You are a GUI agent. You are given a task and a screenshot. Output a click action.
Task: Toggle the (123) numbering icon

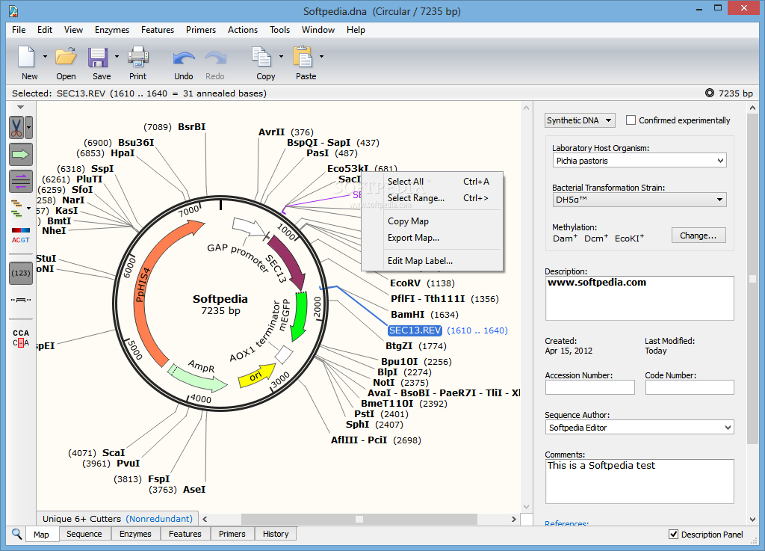[20, 273]
